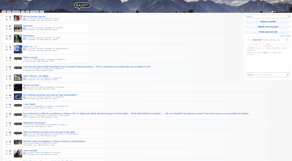Viewport: 292px width, 161px height.
Task: Click the send message icon in chat
Action: point(288,75)
